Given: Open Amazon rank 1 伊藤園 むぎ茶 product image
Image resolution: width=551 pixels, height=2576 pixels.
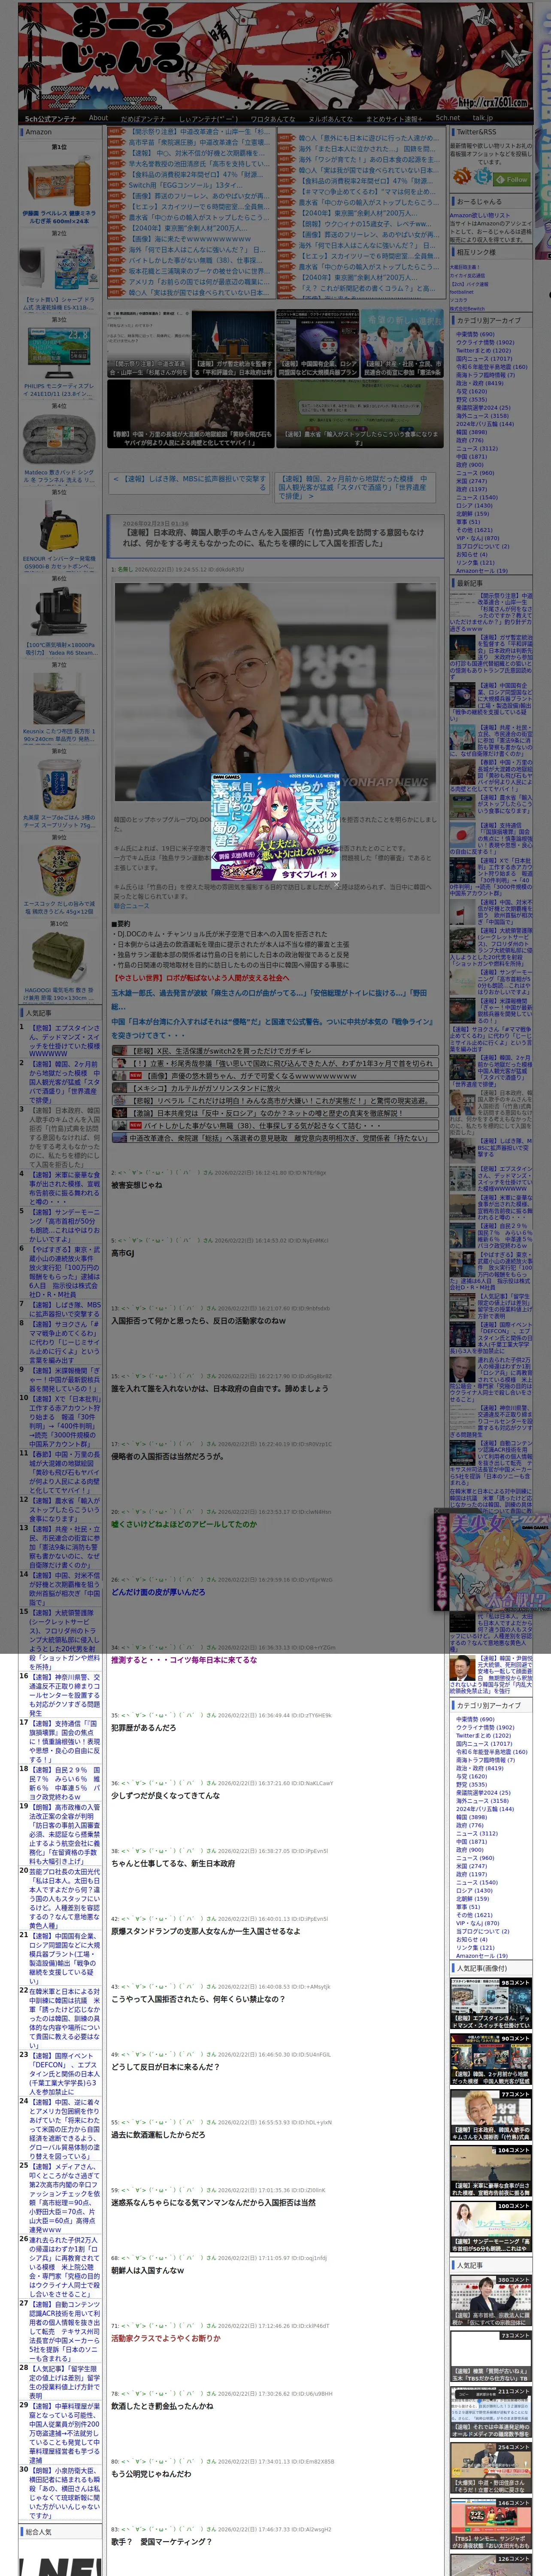Looking at the screenshot, I should (x=59, y=180).
